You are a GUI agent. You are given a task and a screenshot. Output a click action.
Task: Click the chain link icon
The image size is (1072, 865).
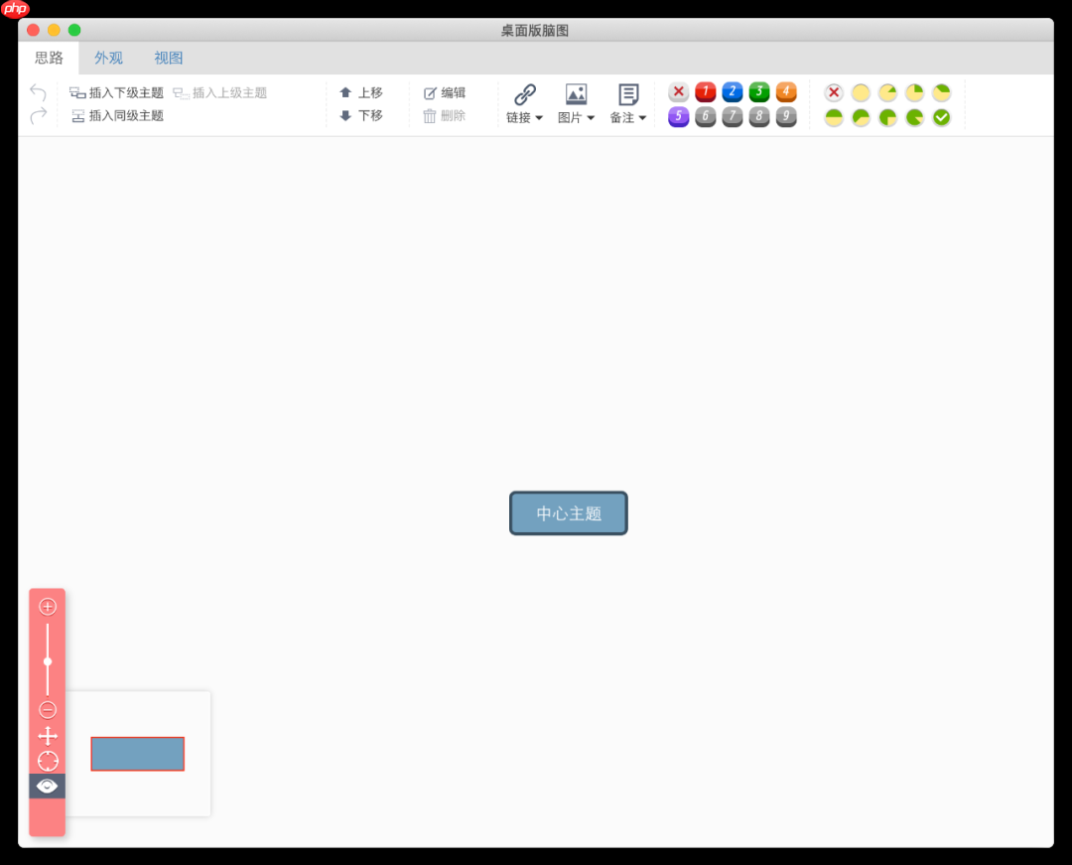coord(524,94)
